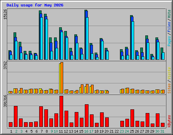The width and height of the screenshot is (173, 135).
Task: Select green day label "24"
Action: pos(127,131)
